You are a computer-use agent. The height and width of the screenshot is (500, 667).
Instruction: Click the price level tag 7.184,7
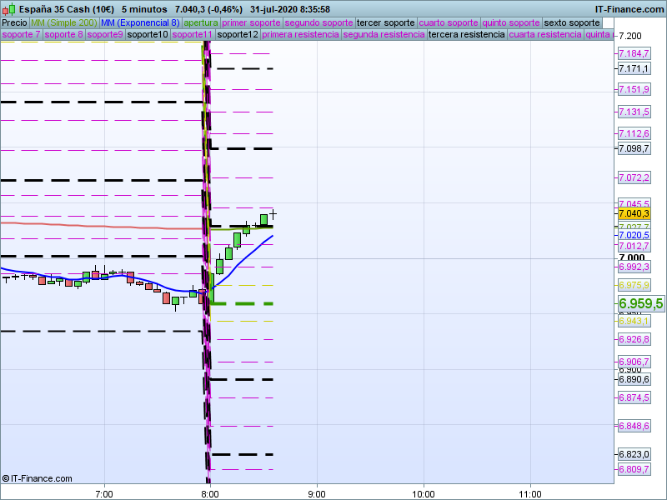tap(634, 53)
